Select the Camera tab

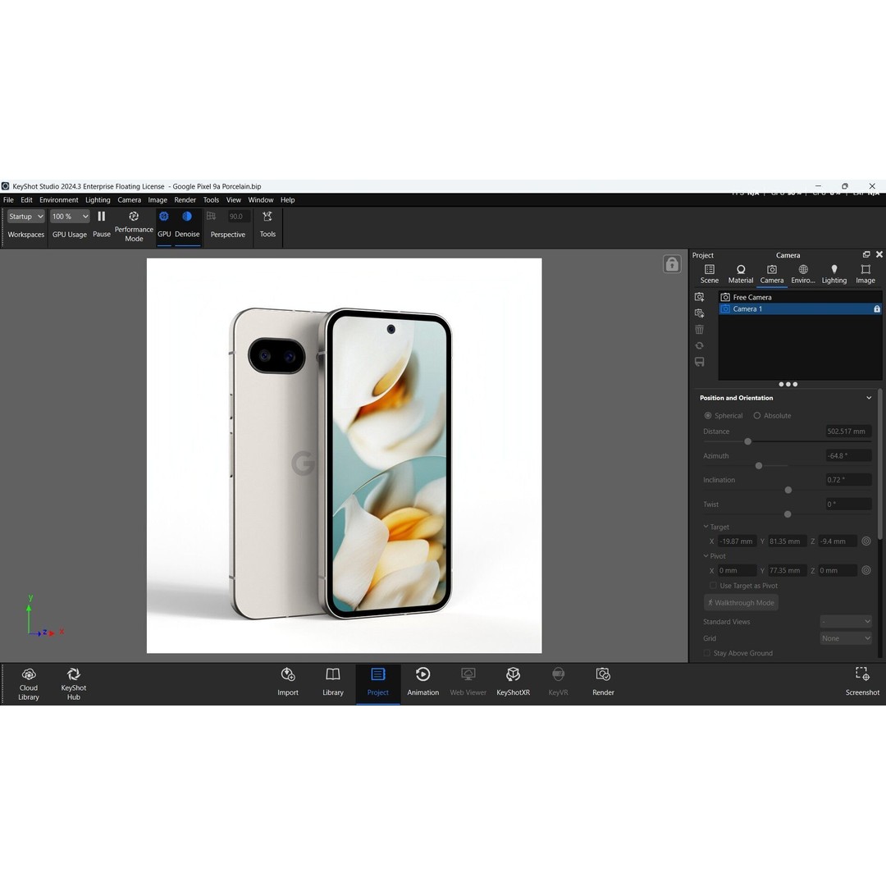pos(772,274)
